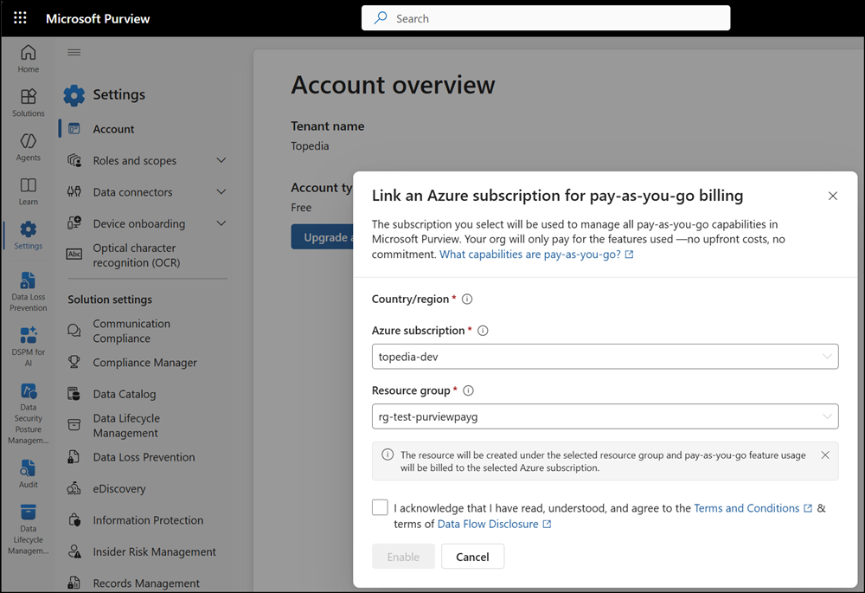Open Solutions in the left rail
The height and width of the screenshot is (593, 865).
pyautogui.click(x=29, y=102)
